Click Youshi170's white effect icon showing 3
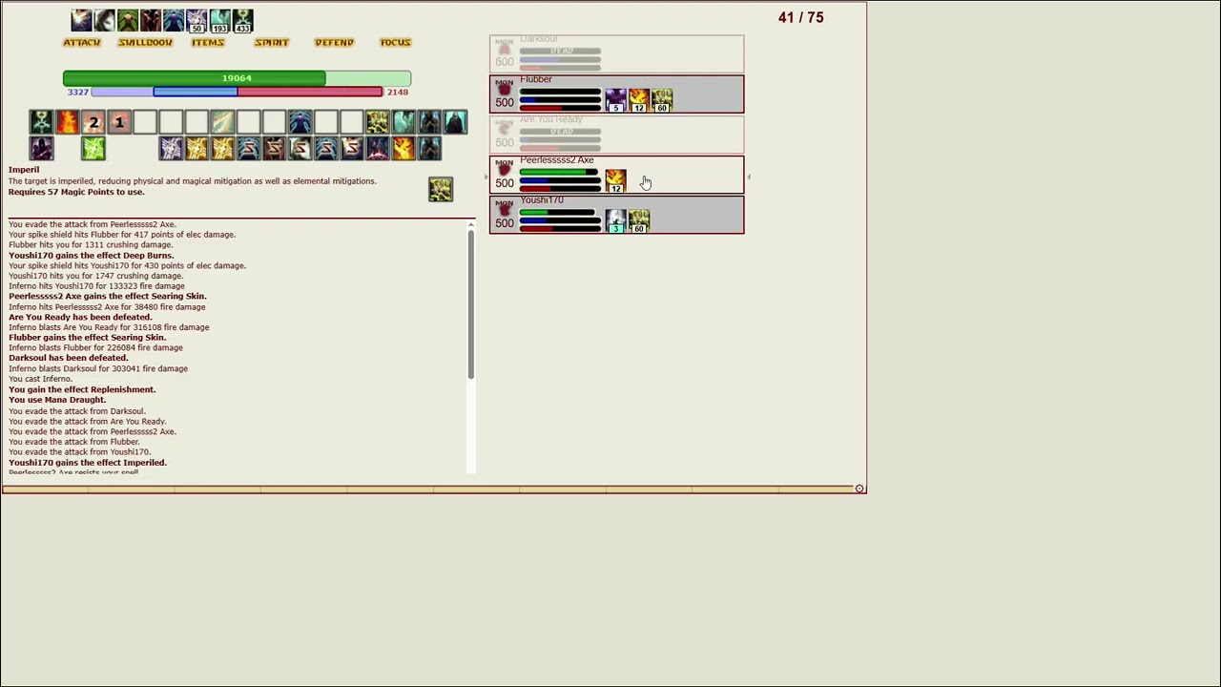 [x=615, y=220]
